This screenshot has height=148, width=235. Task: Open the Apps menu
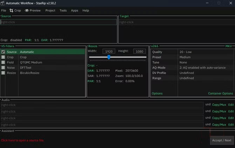(x=74, y=11)
